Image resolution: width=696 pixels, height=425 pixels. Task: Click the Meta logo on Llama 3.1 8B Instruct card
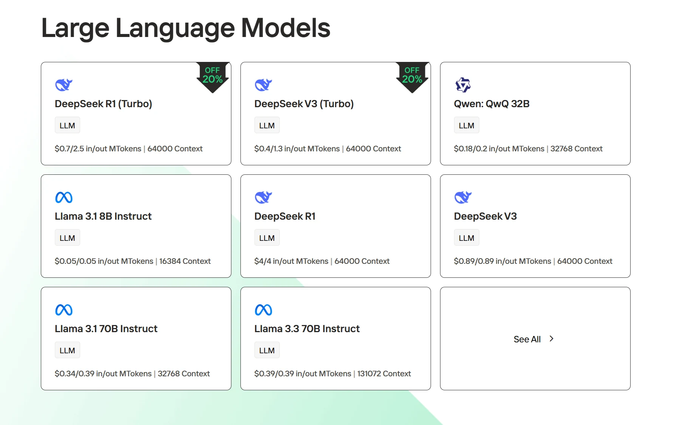pos(64,197)
